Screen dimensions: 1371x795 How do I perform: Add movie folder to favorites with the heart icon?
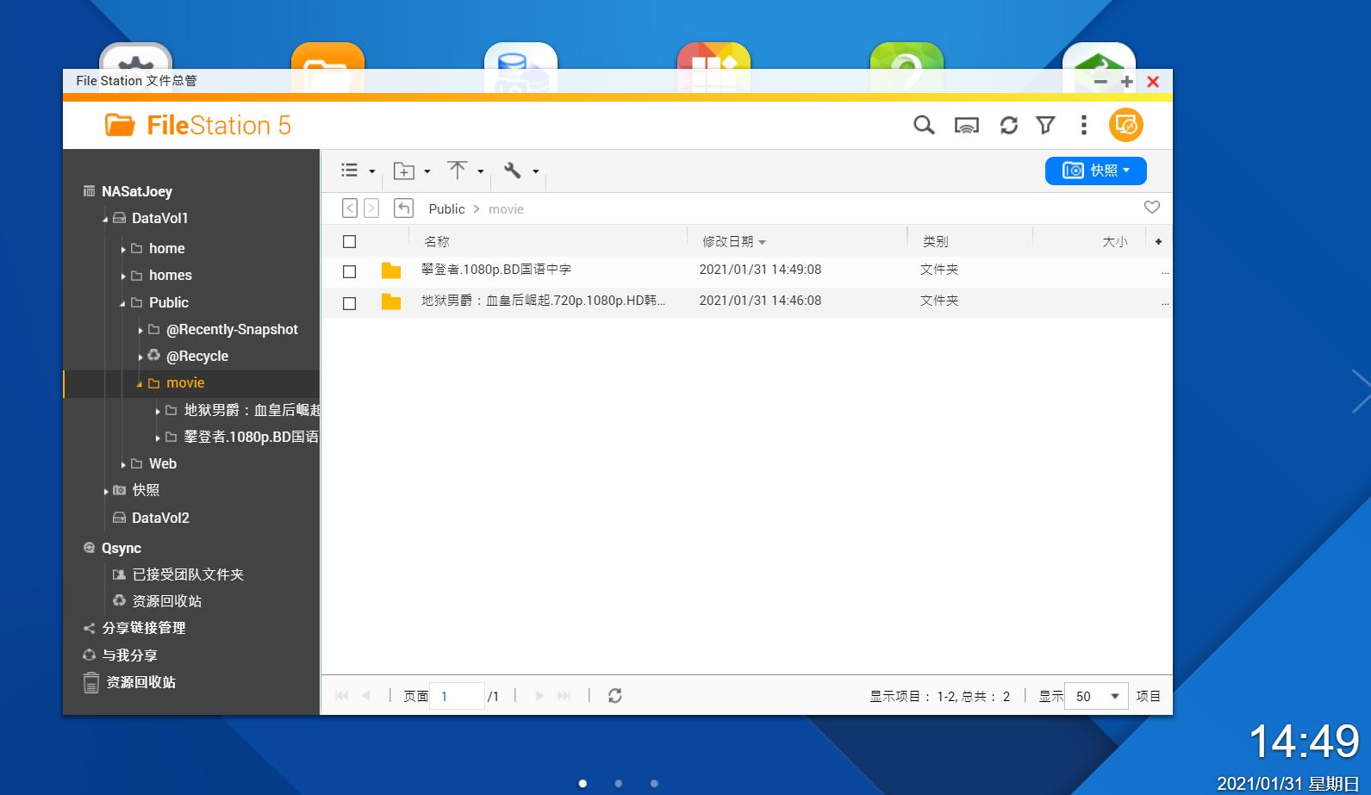tap(1151, 207)
